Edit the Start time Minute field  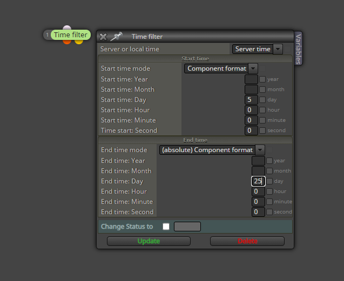(x=251, y=120)
